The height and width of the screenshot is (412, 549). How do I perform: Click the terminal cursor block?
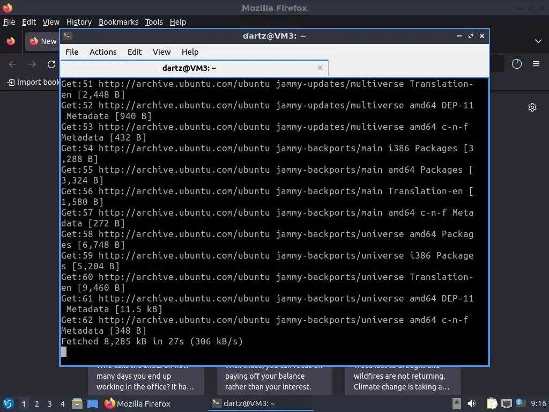coord(64,352)
